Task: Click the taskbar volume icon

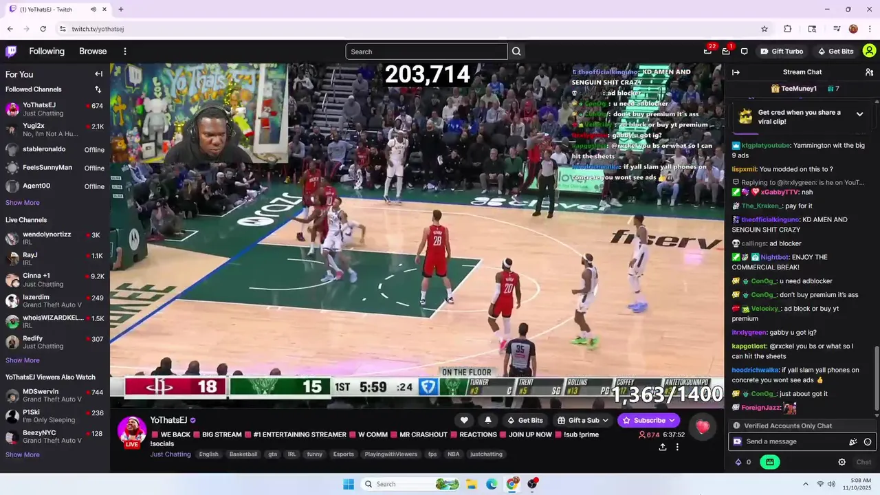Action: pos(831,484)
